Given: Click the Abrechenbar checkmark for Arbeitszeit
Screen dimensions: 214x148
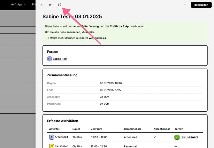Looking at the screenshot, I should (x=155, y=137).
